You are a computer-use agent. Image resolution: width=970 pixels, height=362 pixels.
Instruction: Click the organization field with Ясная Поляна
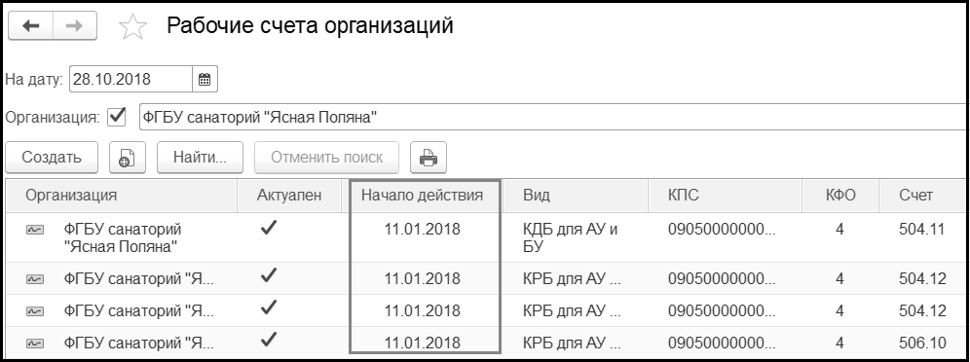point(554,117)
